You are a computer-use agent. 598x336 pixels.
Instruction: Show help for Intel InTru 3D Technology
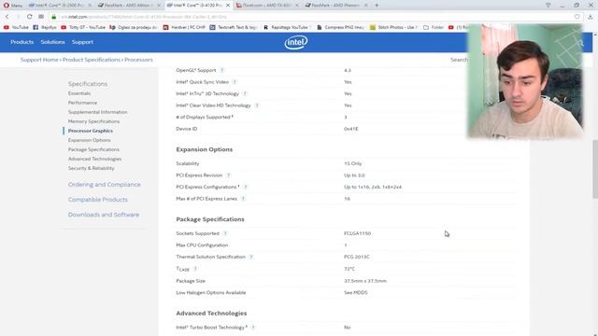245,93
